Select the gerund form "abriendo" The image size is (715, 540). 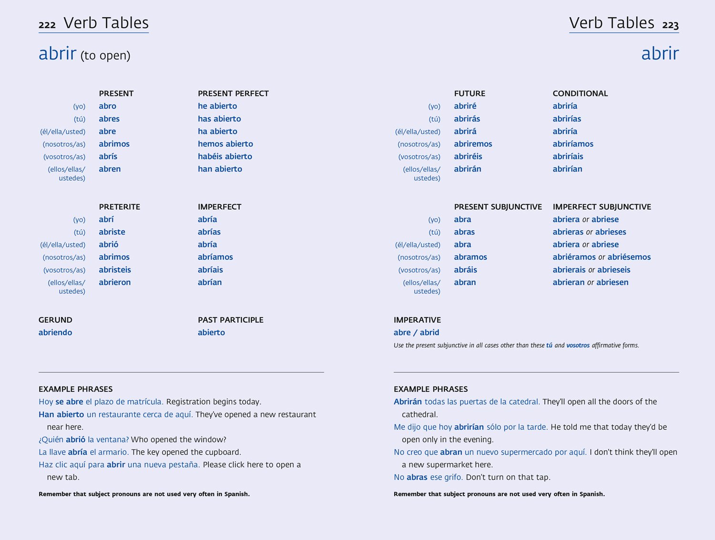click(55, 333)
